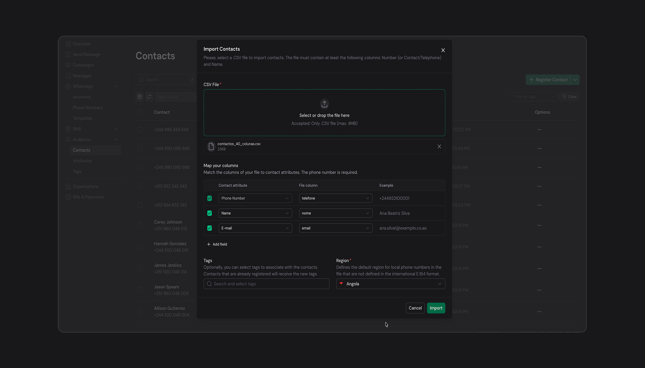
Task: Click the refresh icon in the Contacts toolbar
Action: click(149, 97)
